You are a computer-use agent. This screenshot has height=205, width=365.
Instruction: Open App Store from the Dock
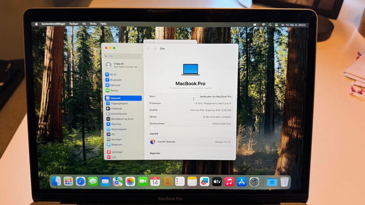242,181
